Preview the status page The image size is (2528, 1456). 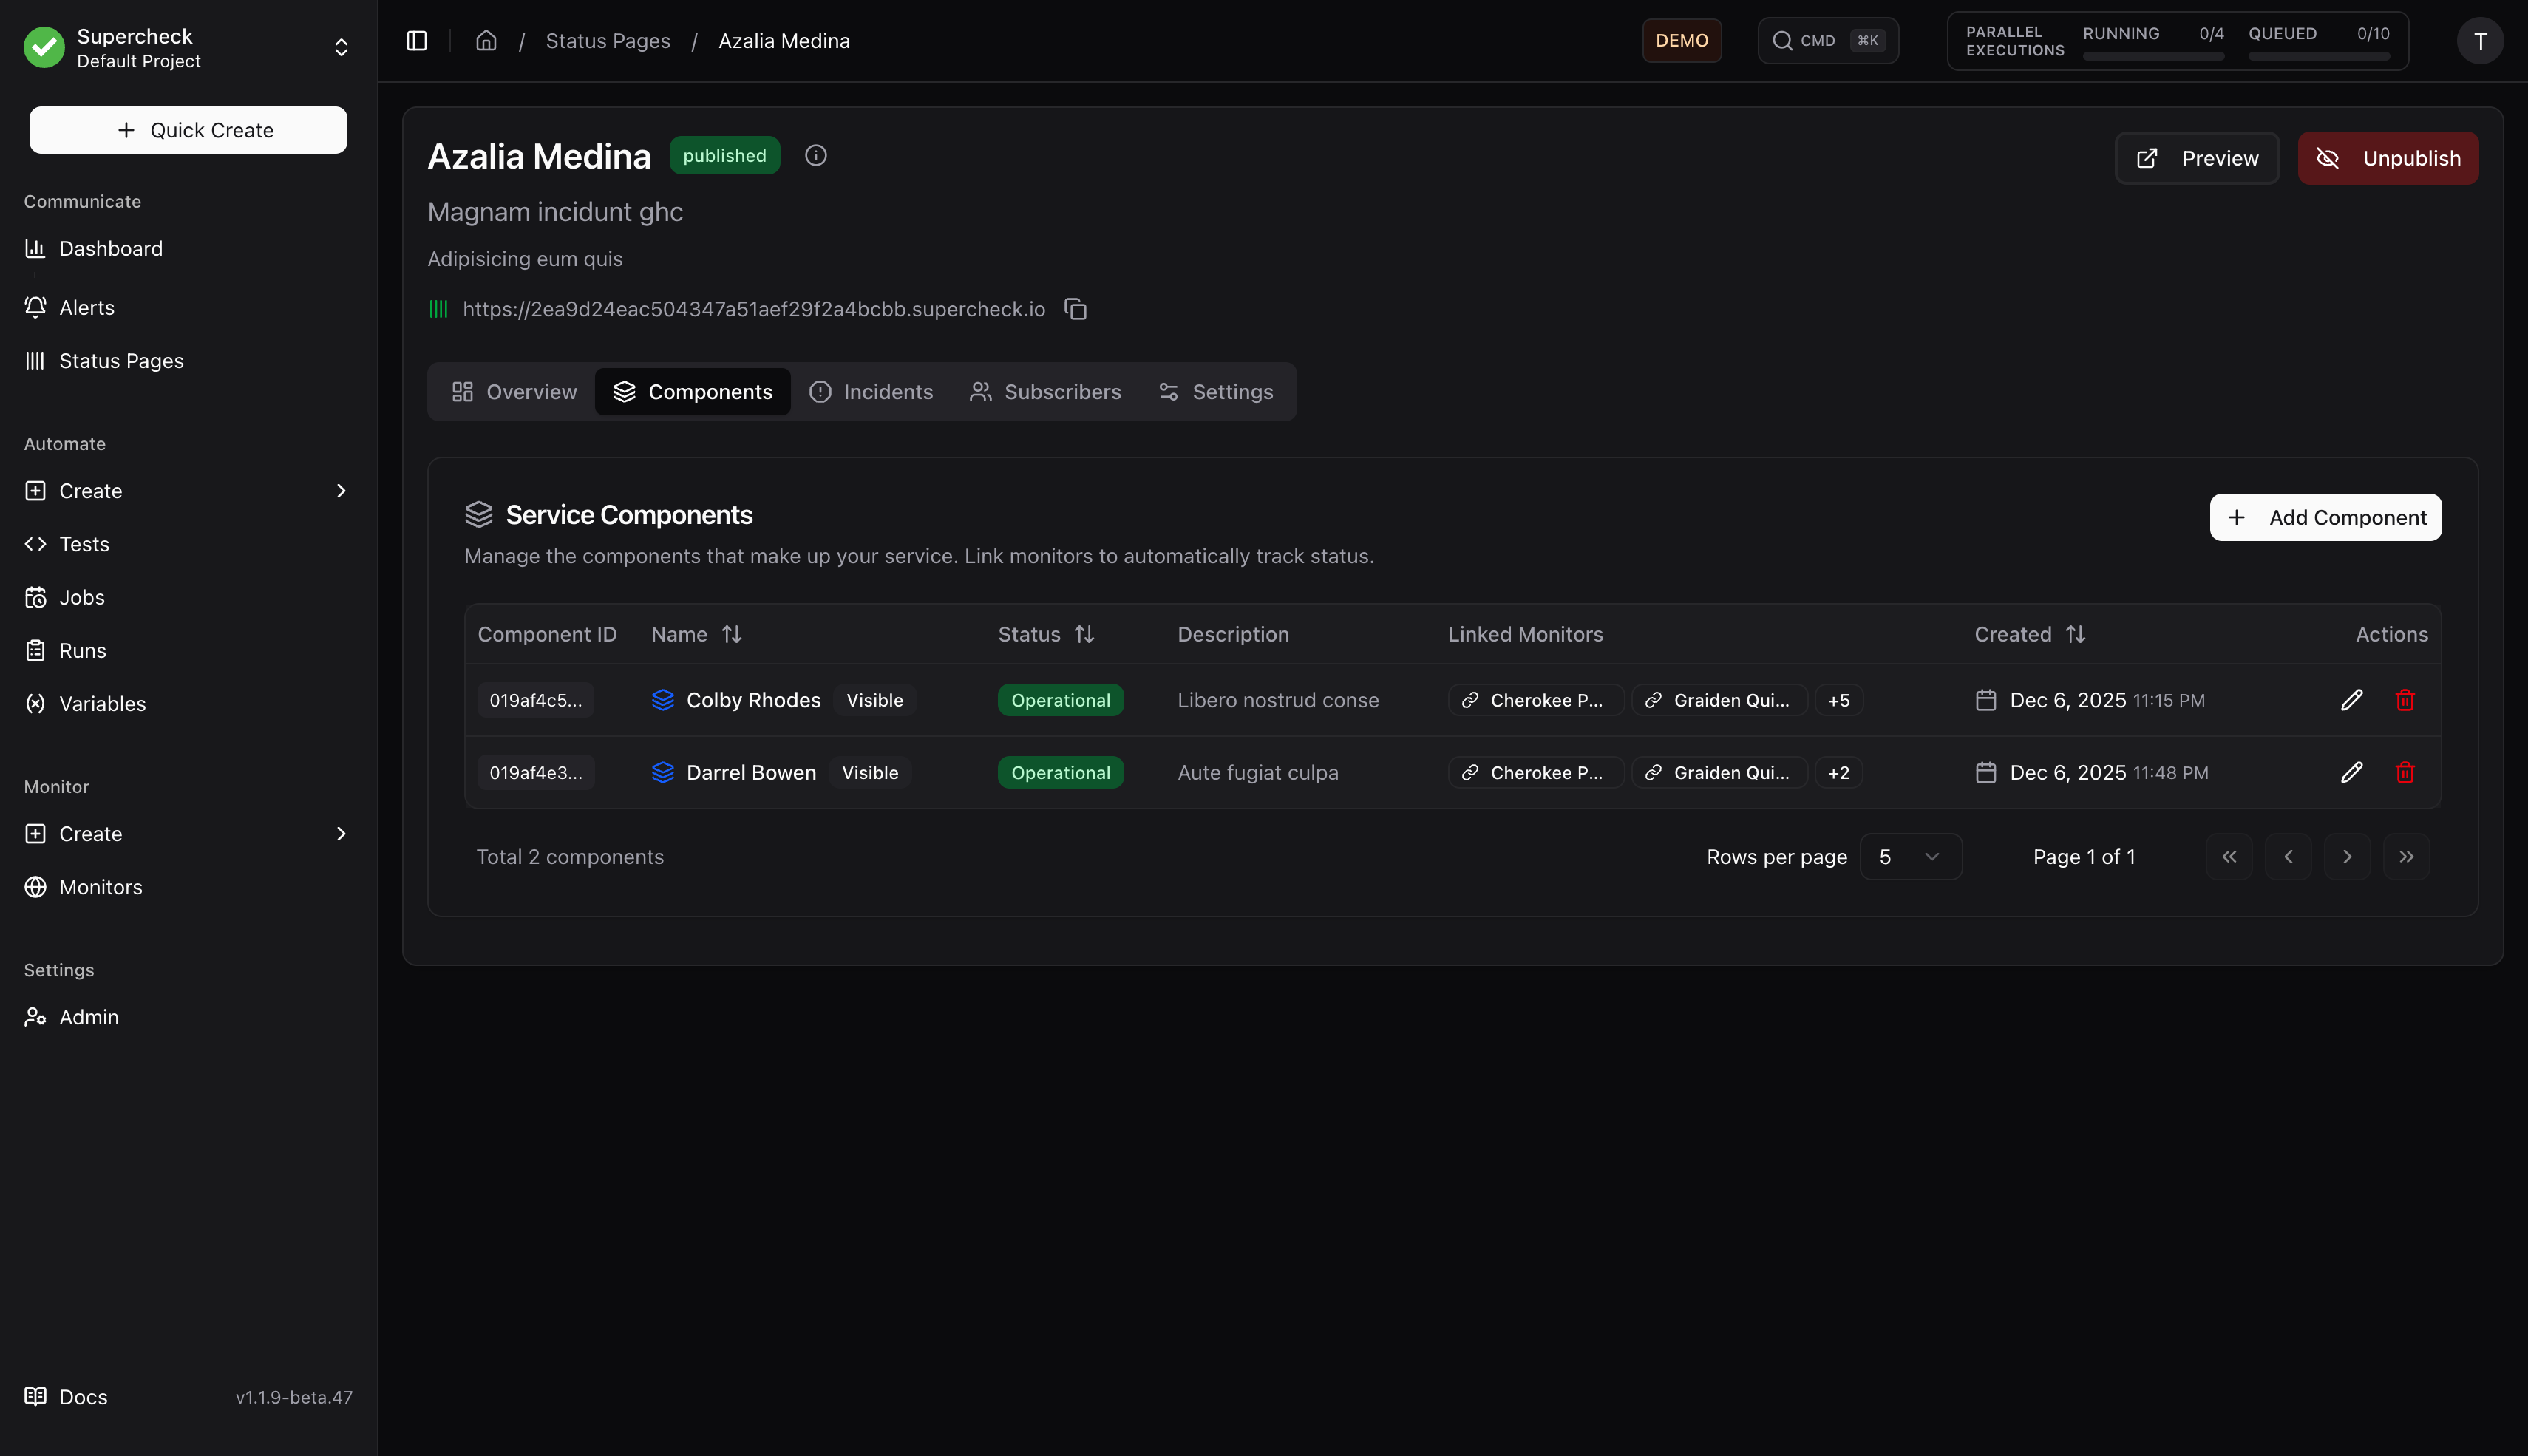click(x=2196, y=157)
